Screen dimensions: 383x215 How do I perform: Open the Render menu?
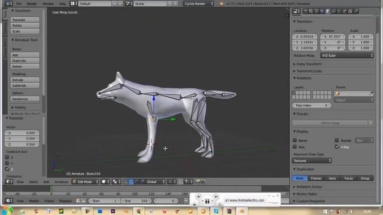pos(32,4)
